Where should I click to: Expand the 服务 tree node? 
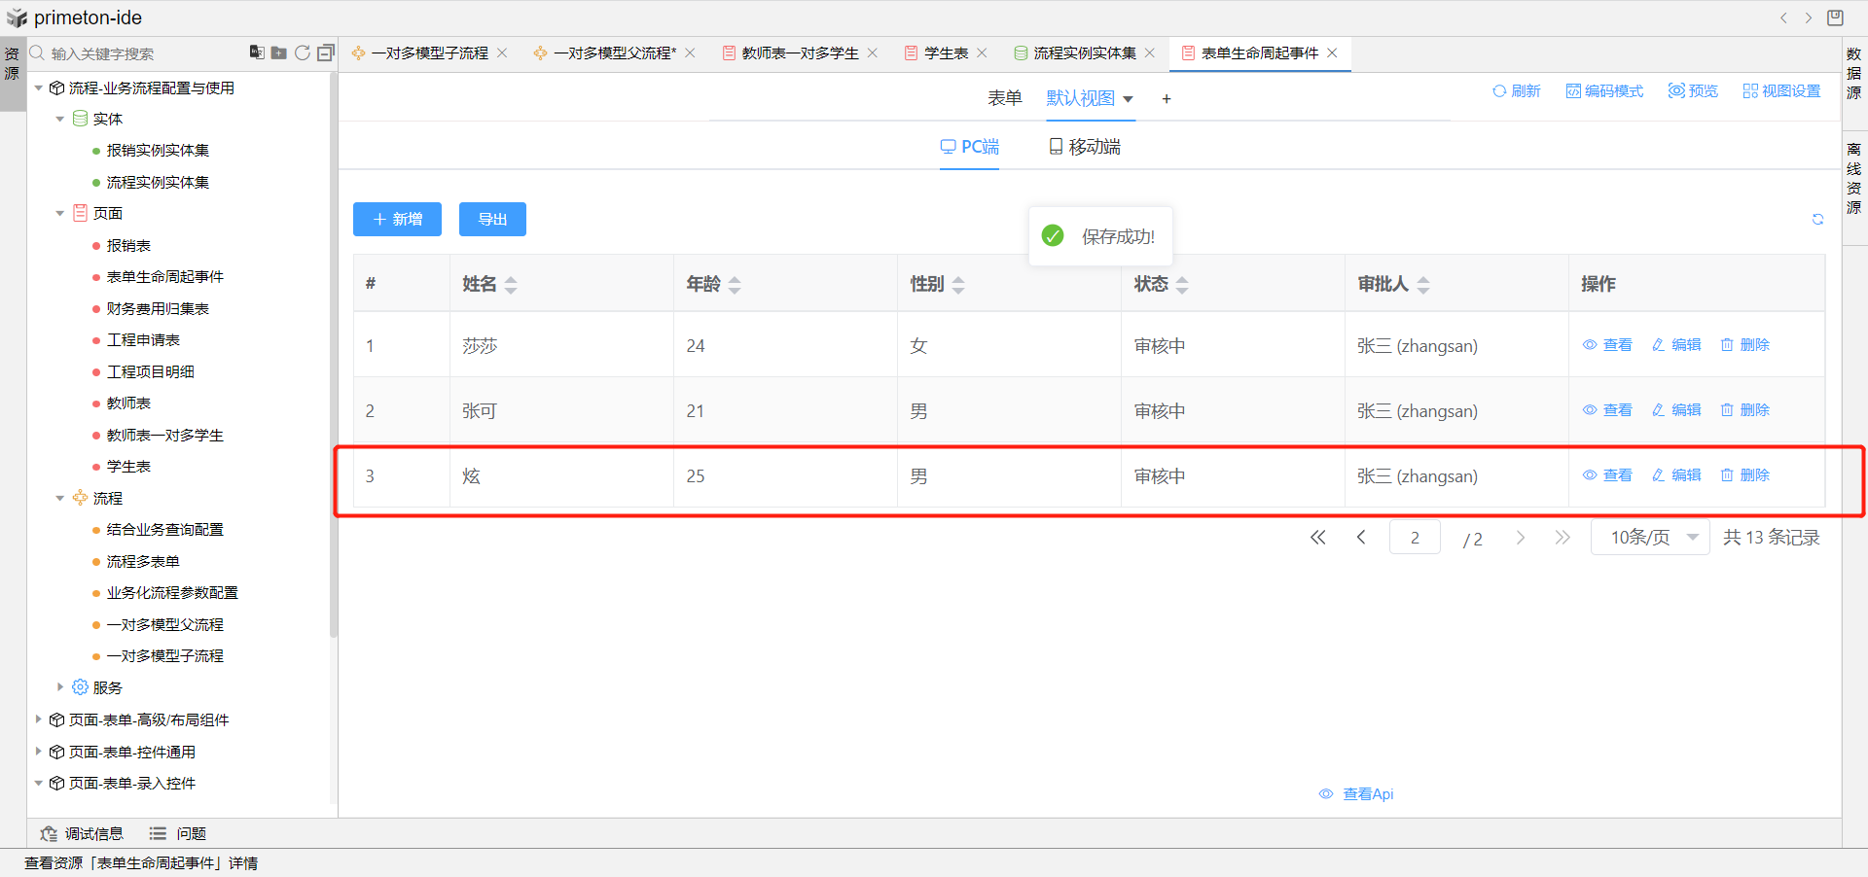point(60,687)
